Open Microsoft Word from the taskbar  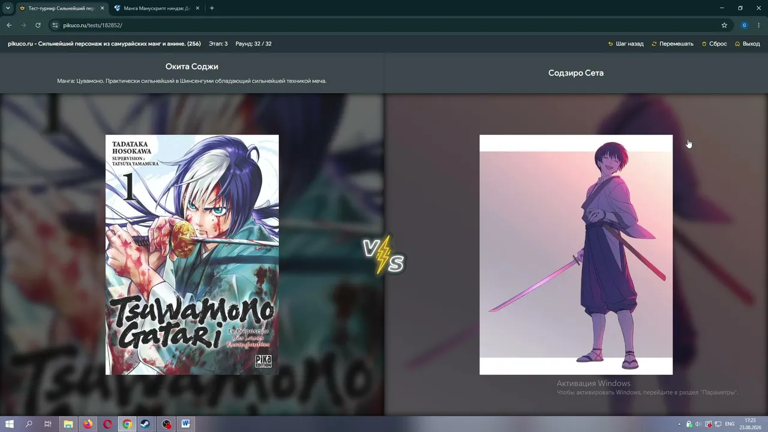pyautogui.click(x=186, y=424)
